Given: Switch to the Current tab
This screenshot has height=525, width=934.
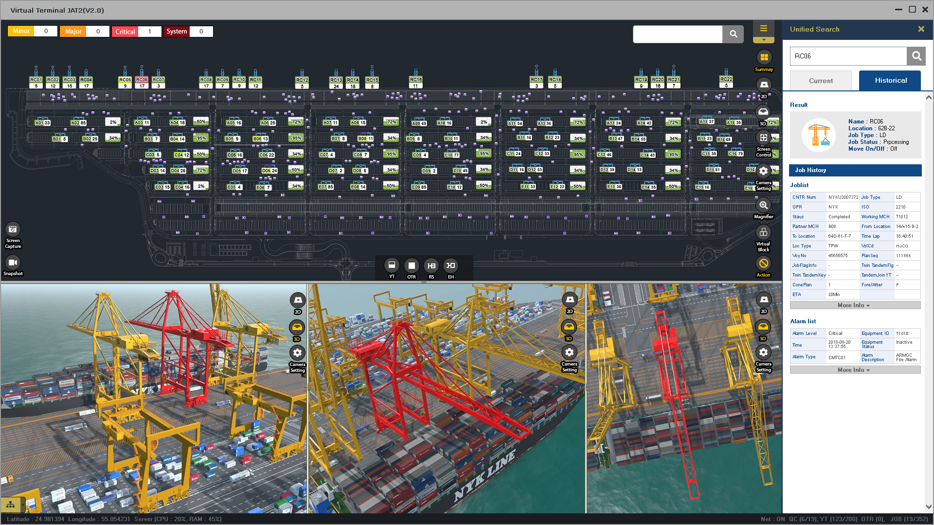Looking at the screenshot, I should point(821,81).
